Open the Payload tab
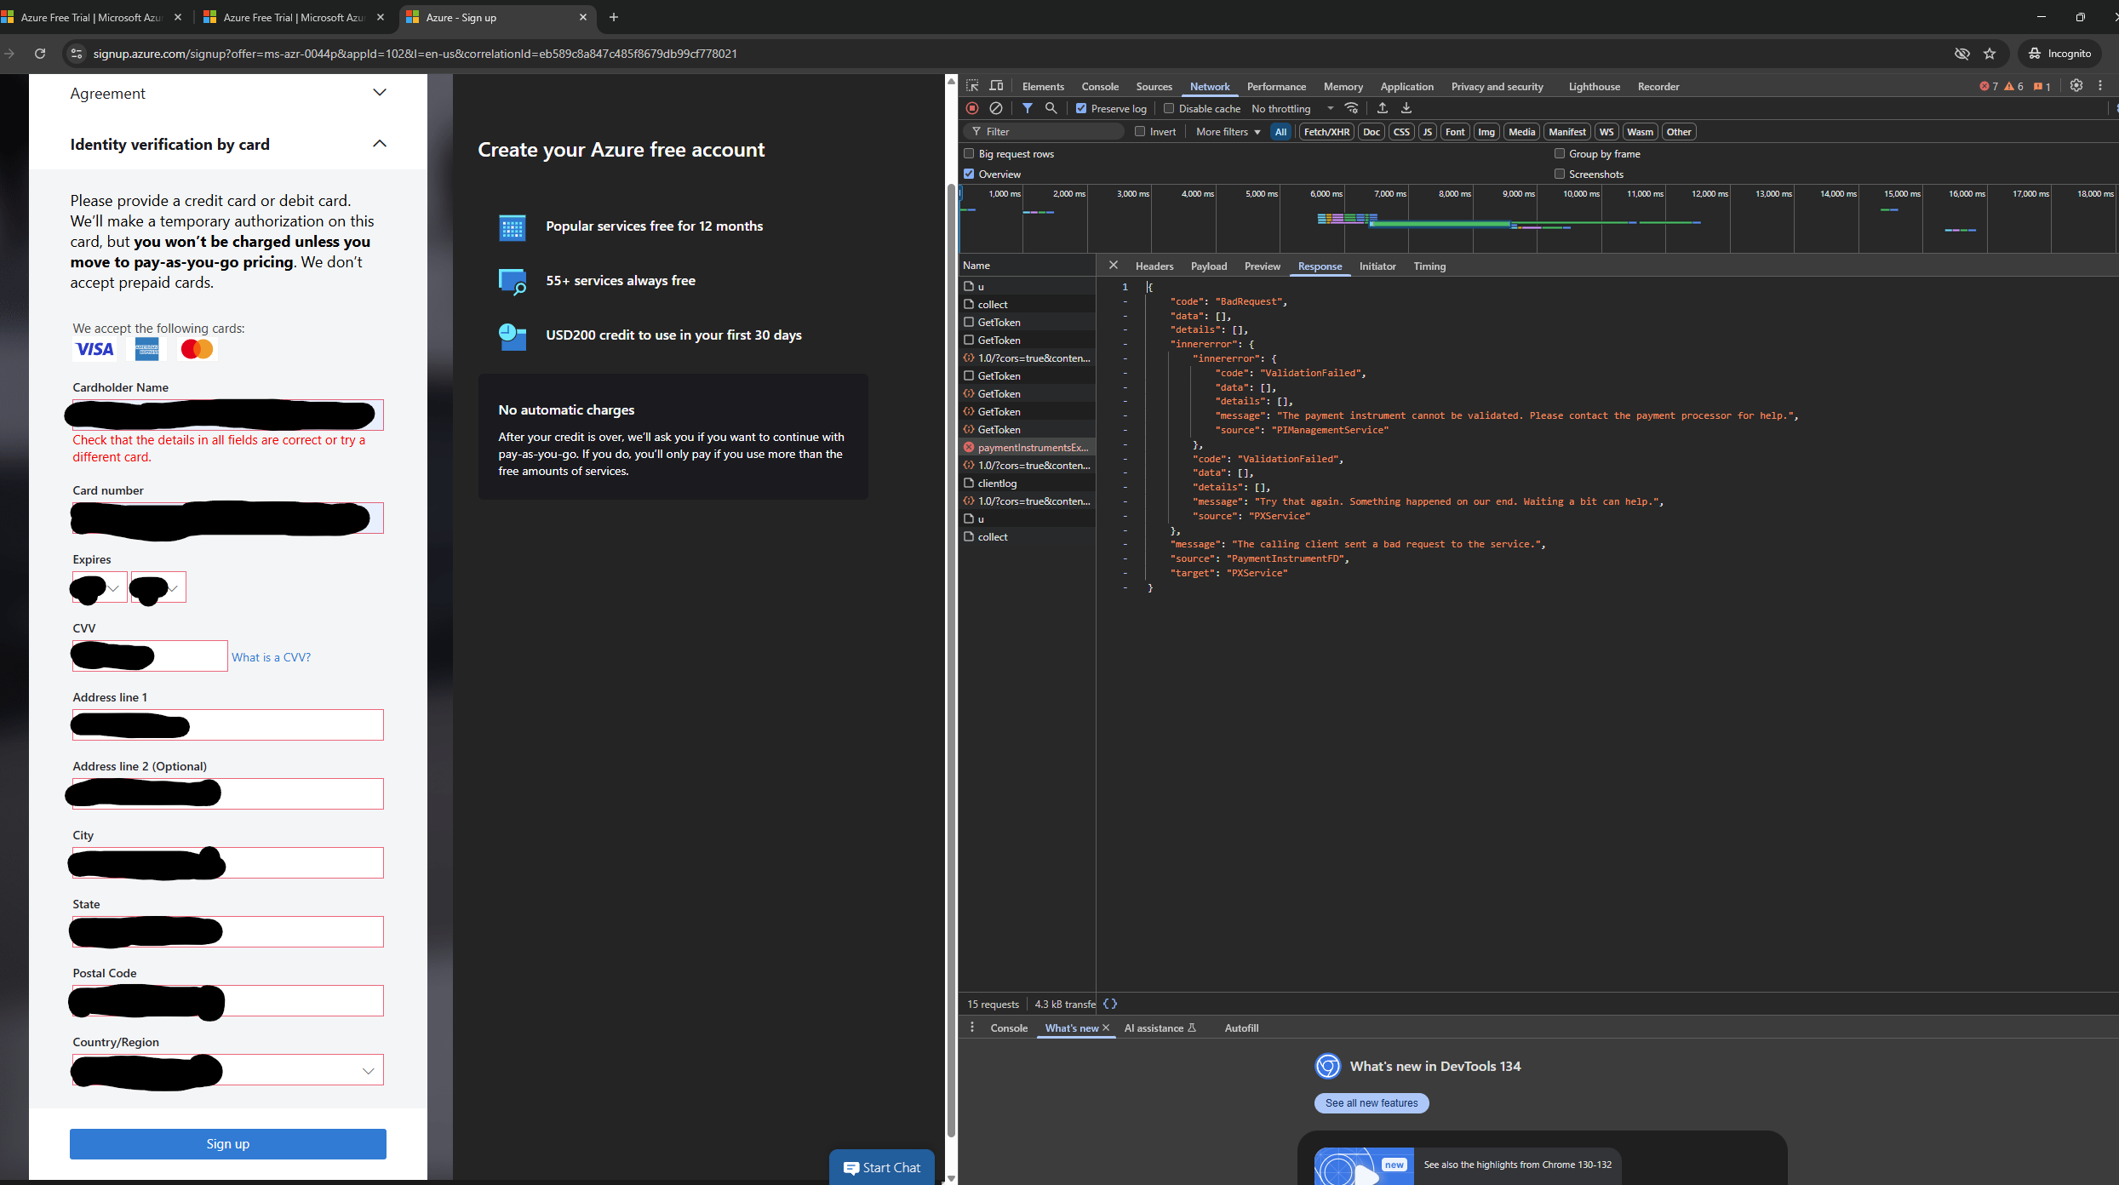 click(x=1208, y=266)
